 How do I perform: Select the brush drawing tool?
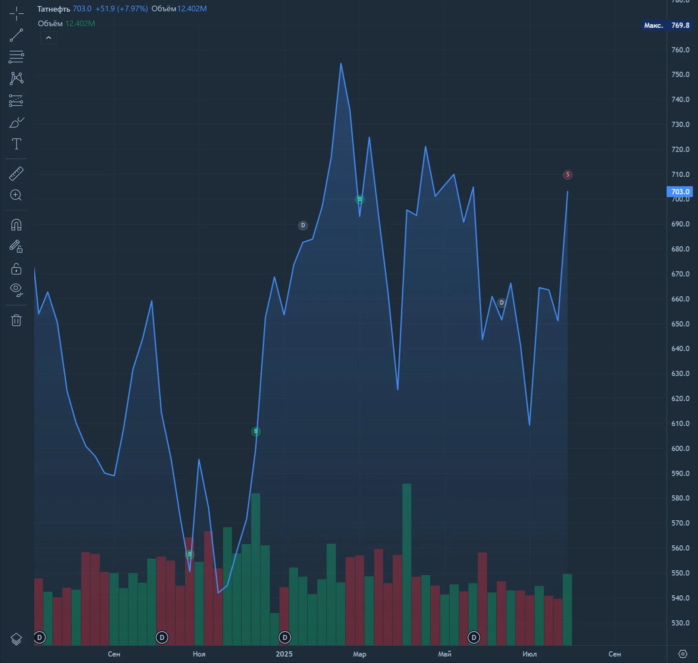click(17, 122)
